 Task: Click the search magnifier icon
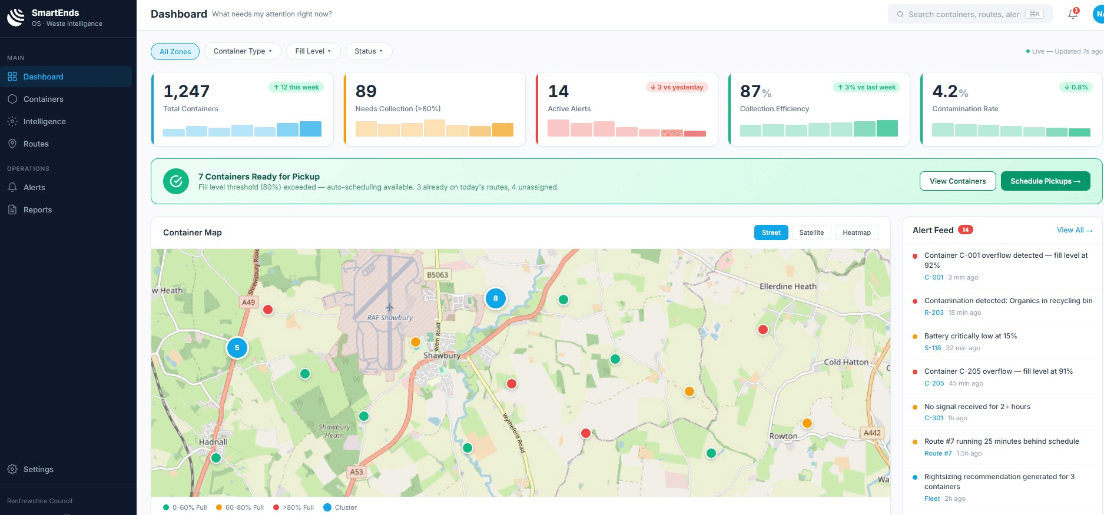(900, 14)
